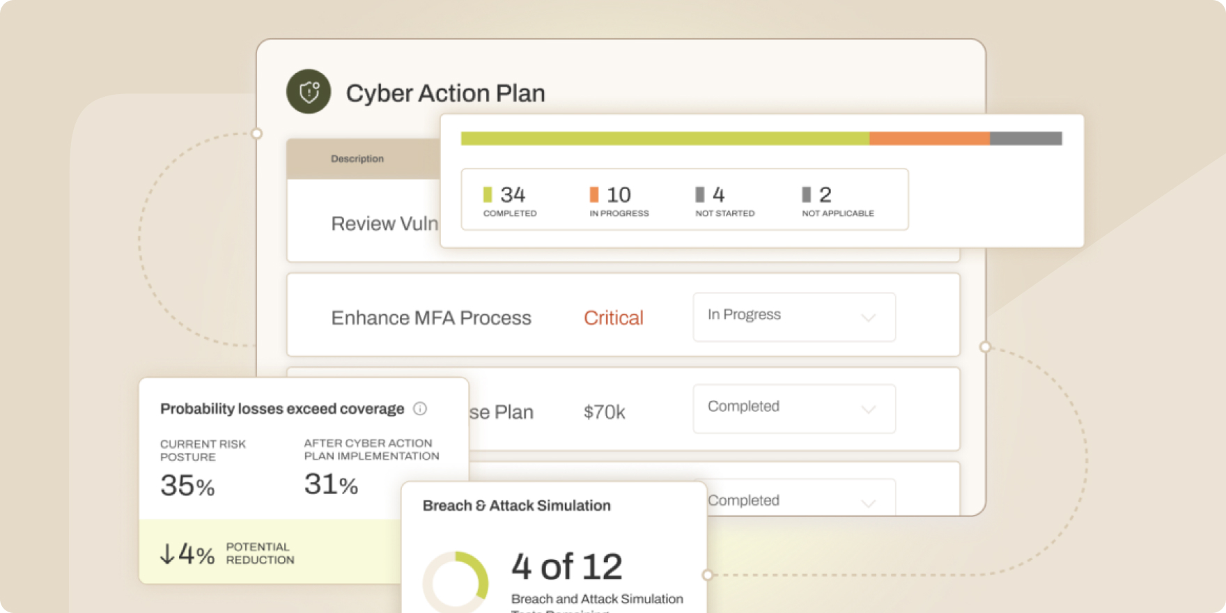
Task: Select the Enhance MFA Process row title
Action: click(x=431, y=318)
